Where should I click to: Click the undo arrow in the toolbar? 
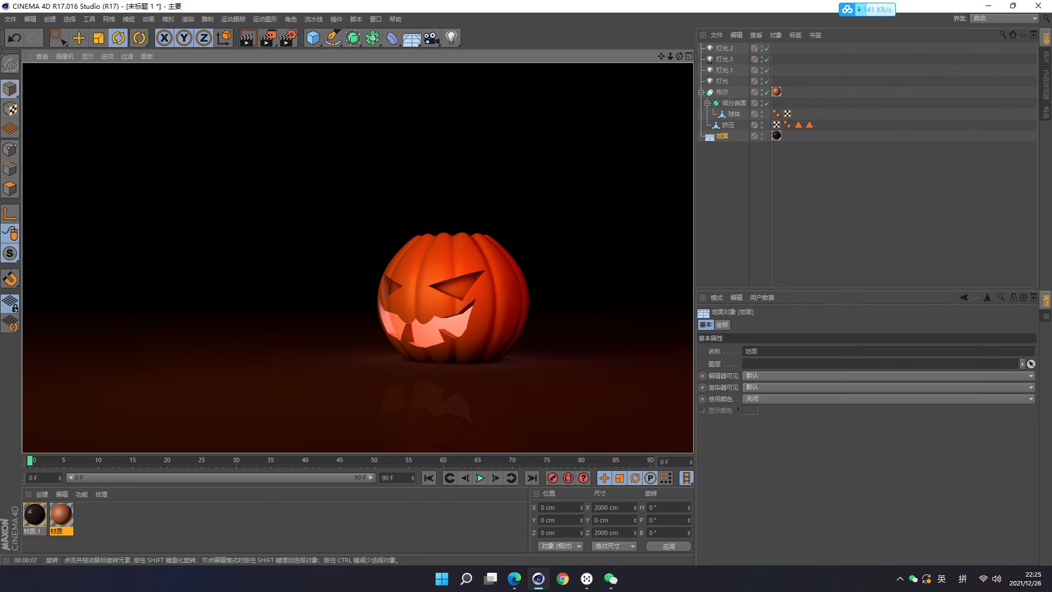pyautogui.click(x=15, y=38)
